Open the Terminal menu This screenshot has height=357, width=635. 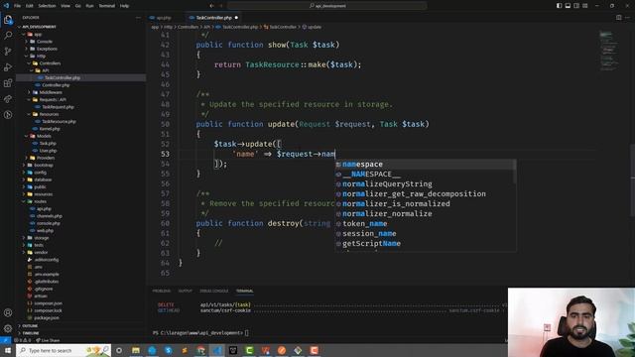106,6
